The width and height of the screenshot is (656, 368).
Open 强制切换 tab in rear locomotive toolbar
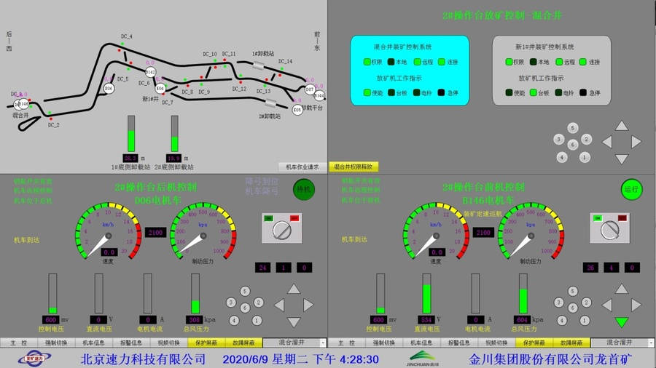pos(56,343)
